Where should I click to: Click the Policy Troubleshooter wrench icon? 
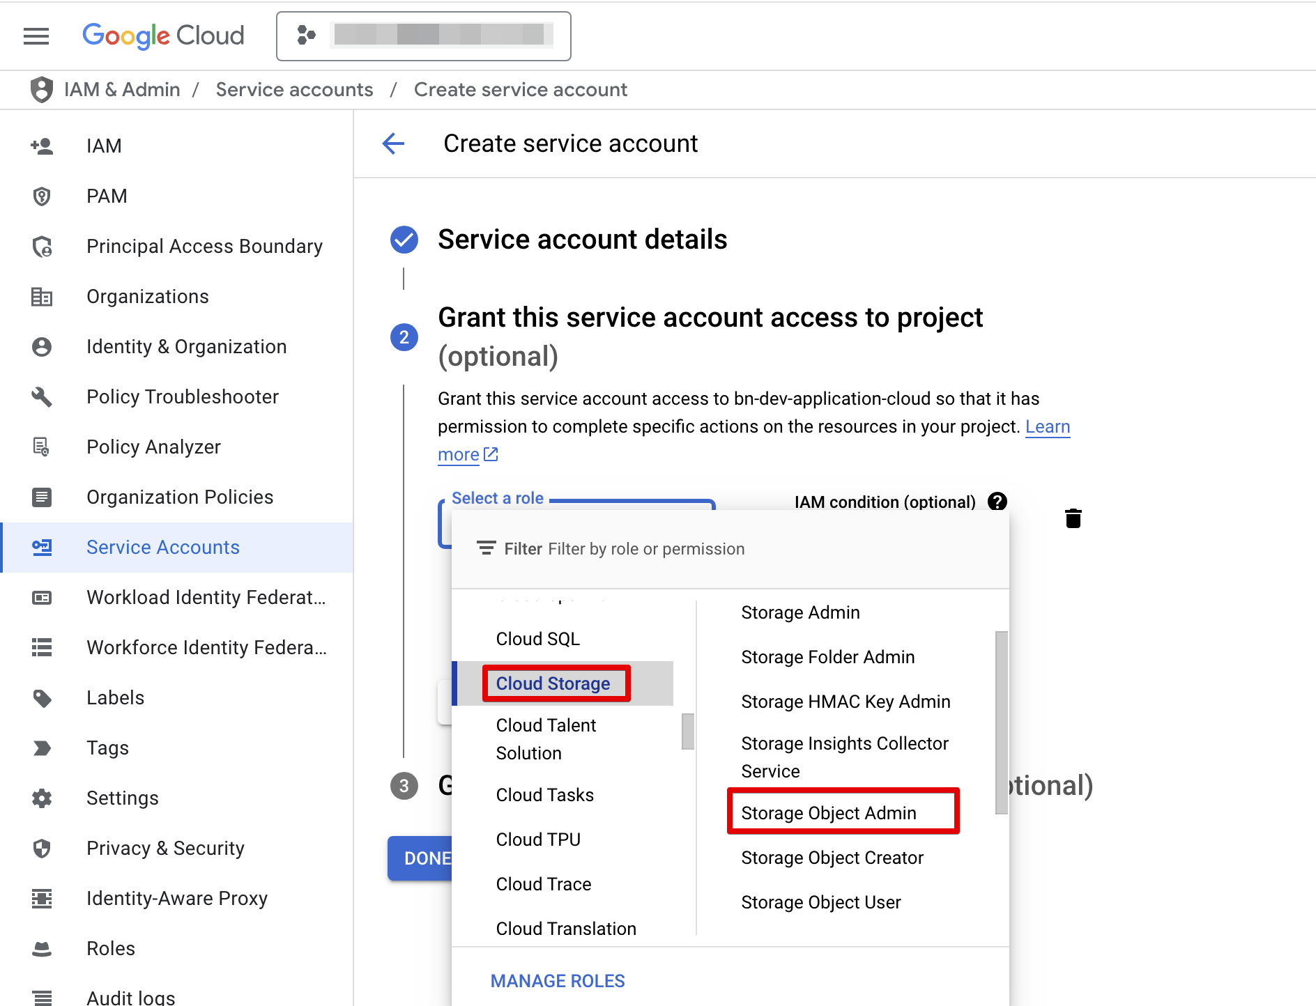42,396
